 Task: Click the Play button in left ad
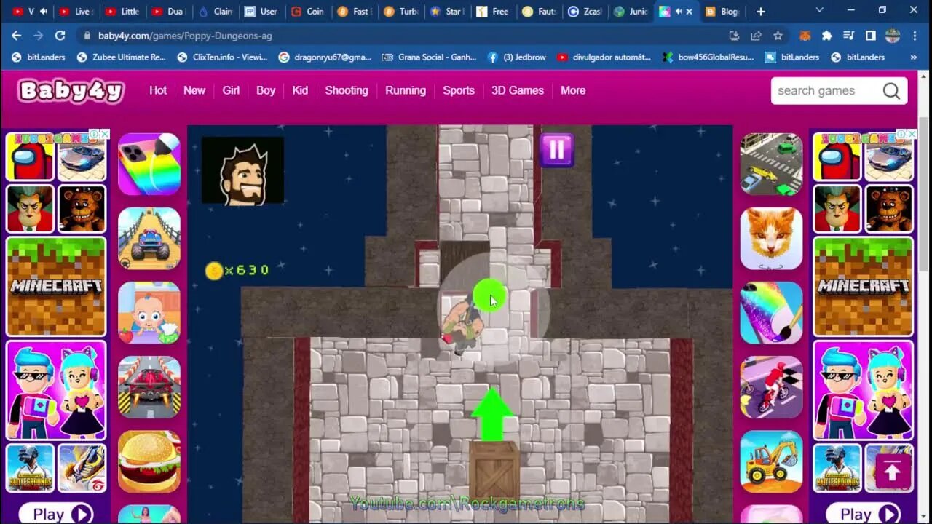tap(56, 514)
